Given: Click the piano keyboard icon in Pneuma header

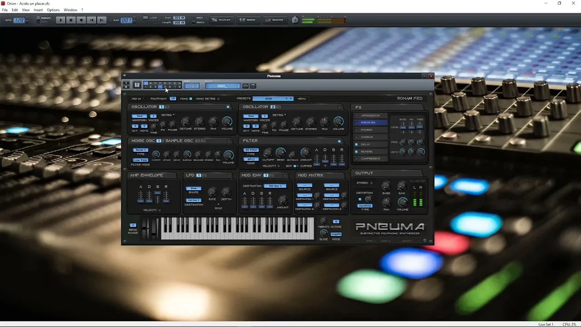Looking at the screenshot, I should tap(137, 85).
